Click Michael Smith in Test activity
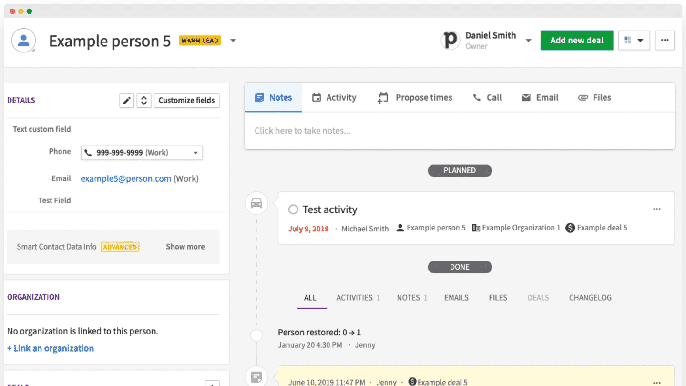Image resolution: width=686 pixels, height=386 pixels. coord(365,229)
